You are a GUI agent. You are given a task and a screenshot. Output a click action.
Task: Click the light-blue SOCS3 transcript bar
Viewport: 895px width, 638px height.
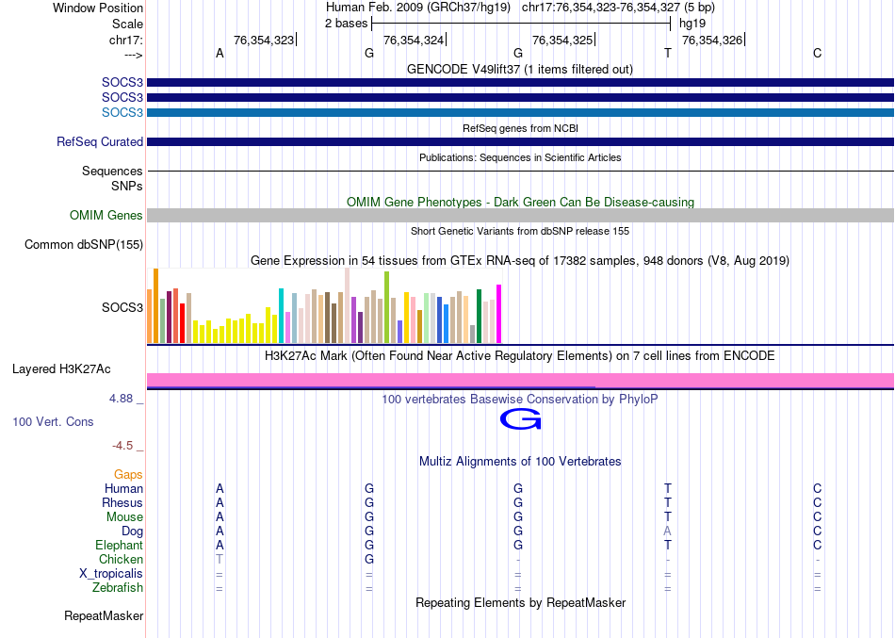[520, 112]
